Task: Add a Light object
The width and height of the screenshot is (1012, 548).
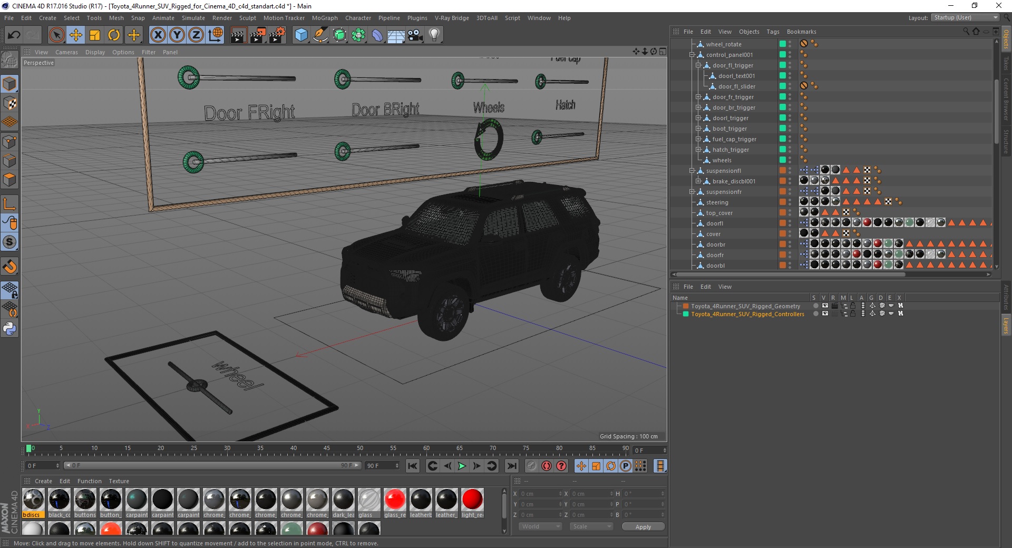Action: click(x=434, y=35)
